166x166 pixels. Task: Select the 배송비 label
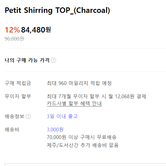coord(12,129)
